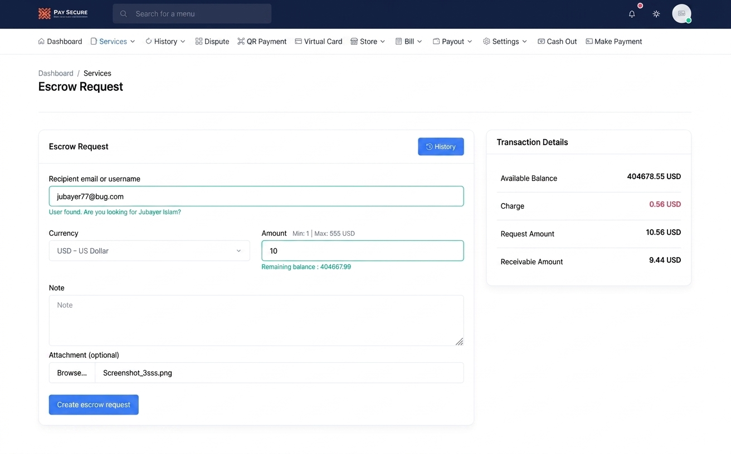This screenshot has width=731, height=454.
Task: Click the '9.44 USD' receivable amount
Action: pos(665,260)
